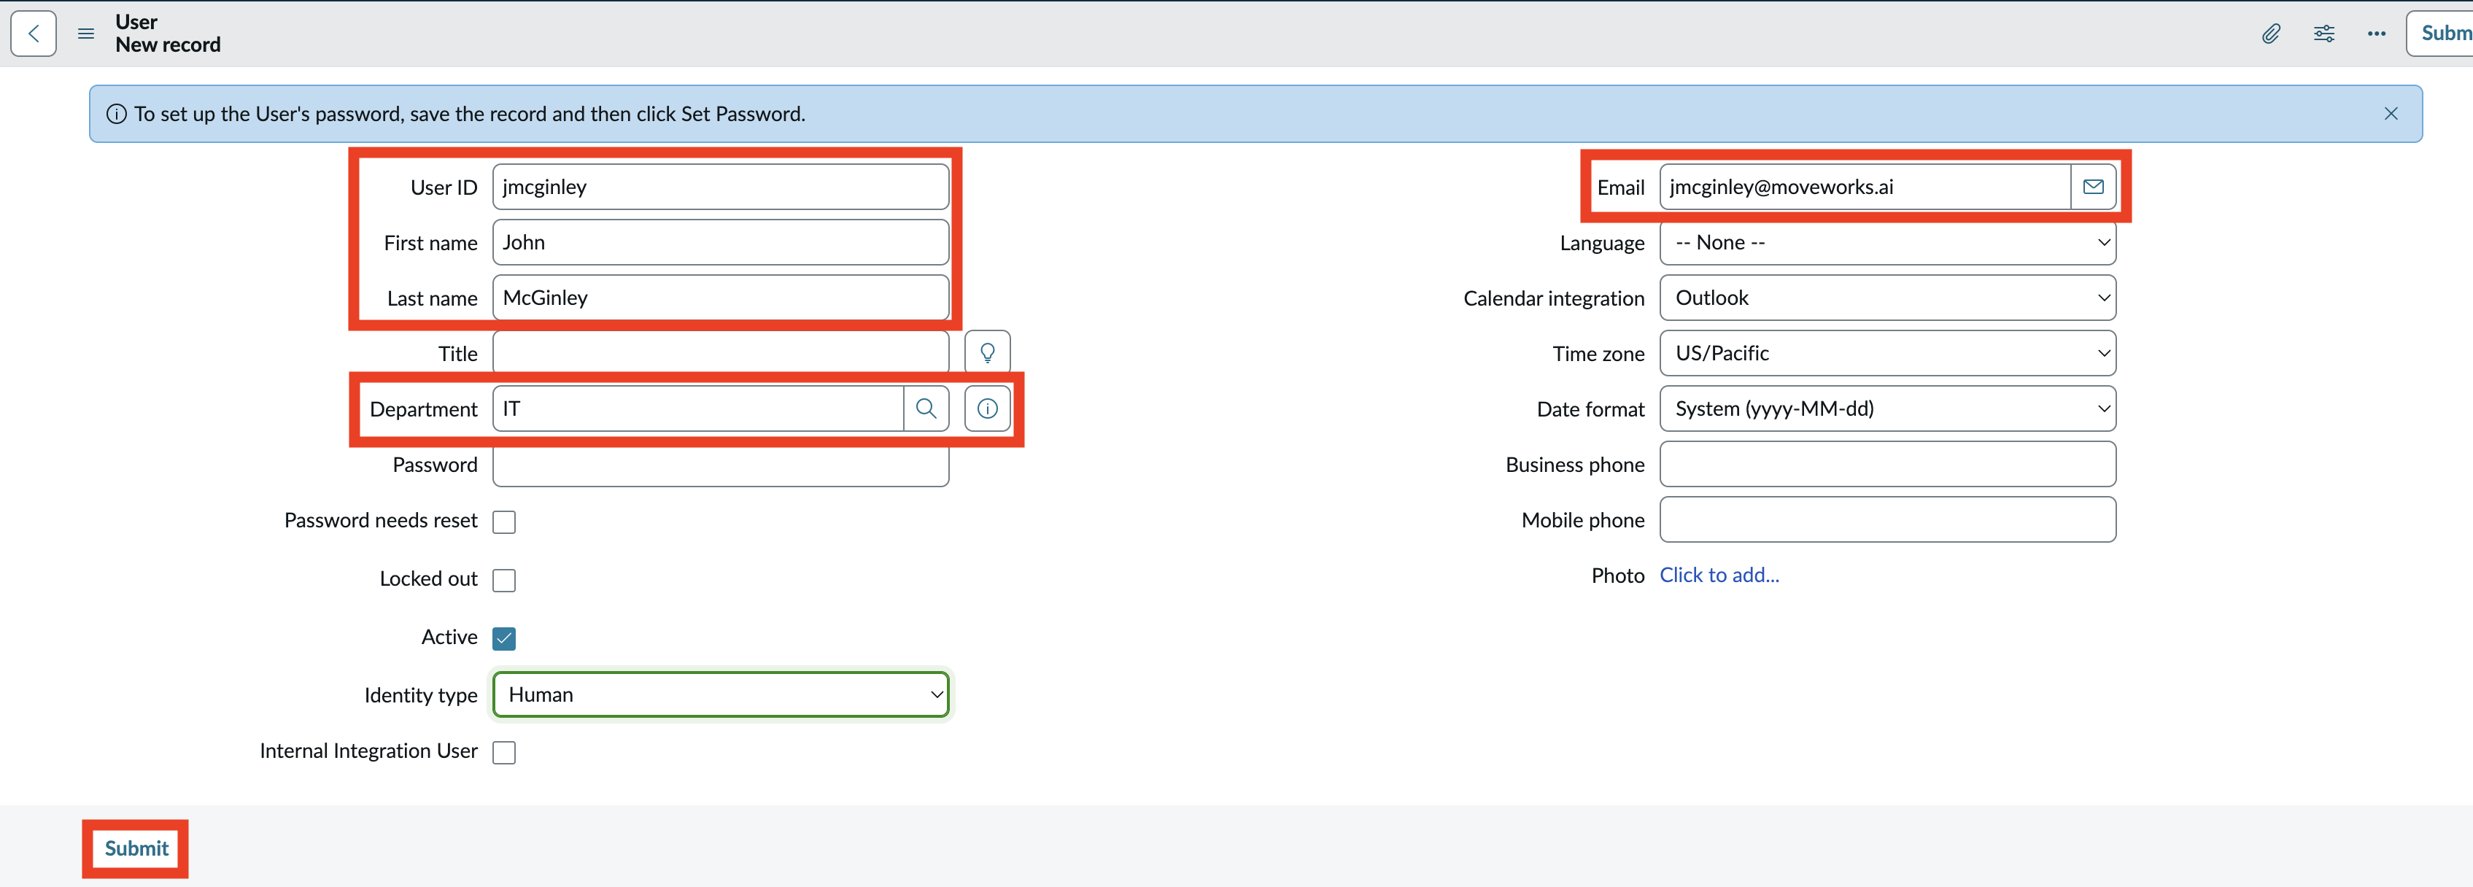Screen dimensions: 2473x887
Task: Toggle the Locked out checkbox
Action: (504, 580)
